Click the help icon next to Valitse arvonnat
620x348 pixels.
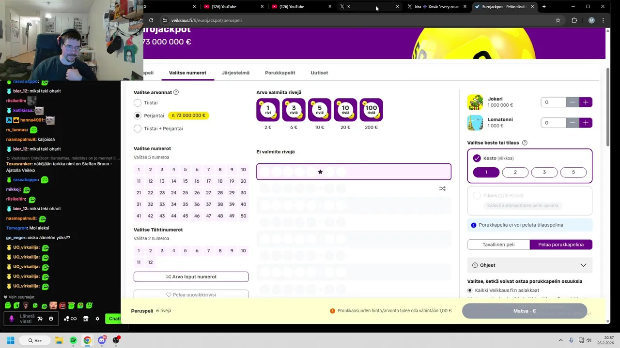(x=176, y=92)
